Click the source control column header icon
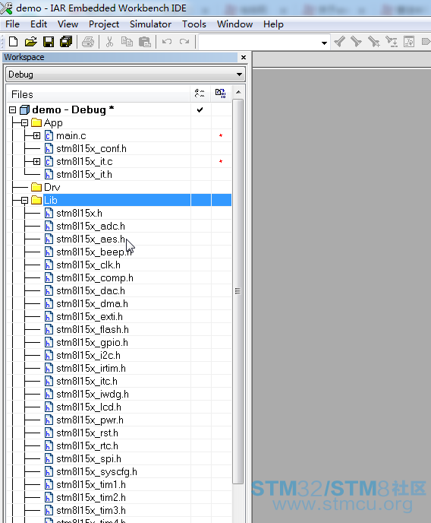Image resolution: width=431 pixels, height=523 pixels. tap(220, 94)
